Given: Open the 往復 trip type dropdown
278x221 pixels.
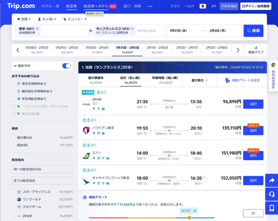Looking at the screenshot, I should pyautogui.click(x=24, y=19).
